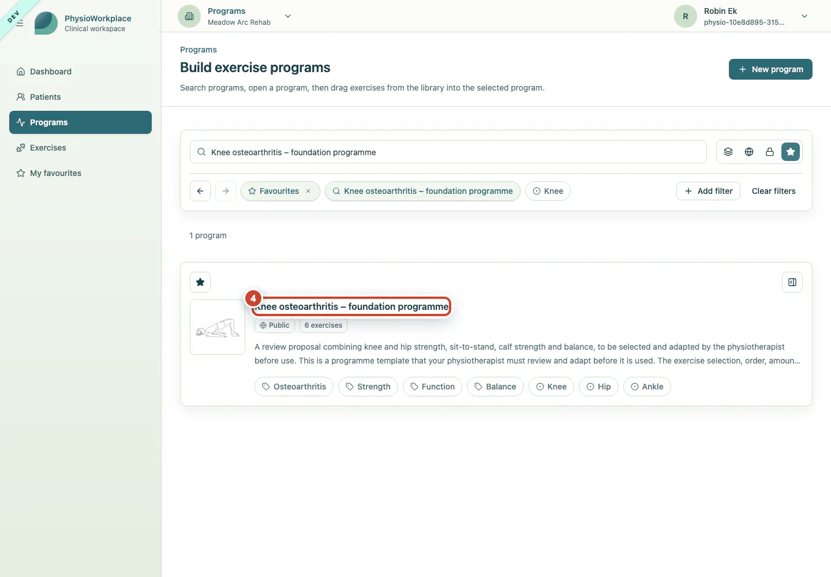Open My favourites in the sidebar
Image resolution: width=831 pixels, height=577 pixels.
point(80,173)
